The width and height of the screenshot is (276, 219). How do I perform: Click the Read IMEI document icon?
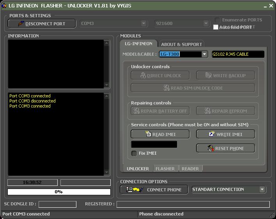(148, 134)
